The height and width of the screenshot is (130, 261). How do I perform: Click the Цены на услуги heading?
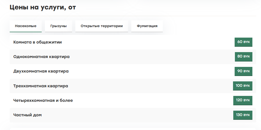click(43, 8)
